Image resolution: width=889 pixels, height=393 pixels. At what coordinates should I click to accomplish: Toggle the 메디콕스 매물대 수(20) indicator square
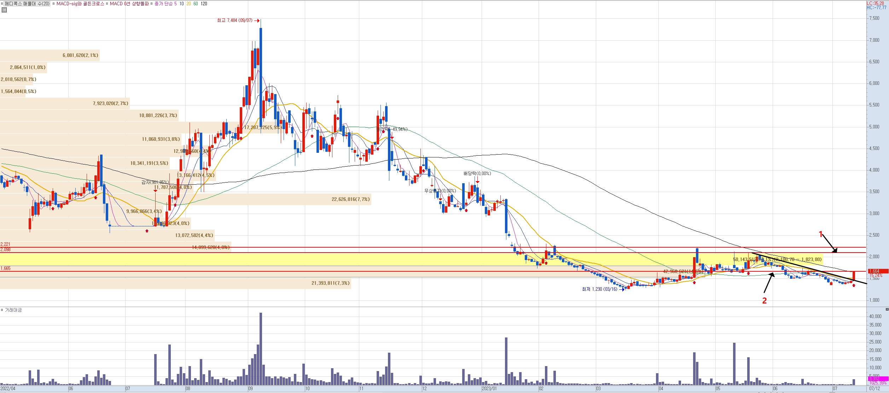2,4
